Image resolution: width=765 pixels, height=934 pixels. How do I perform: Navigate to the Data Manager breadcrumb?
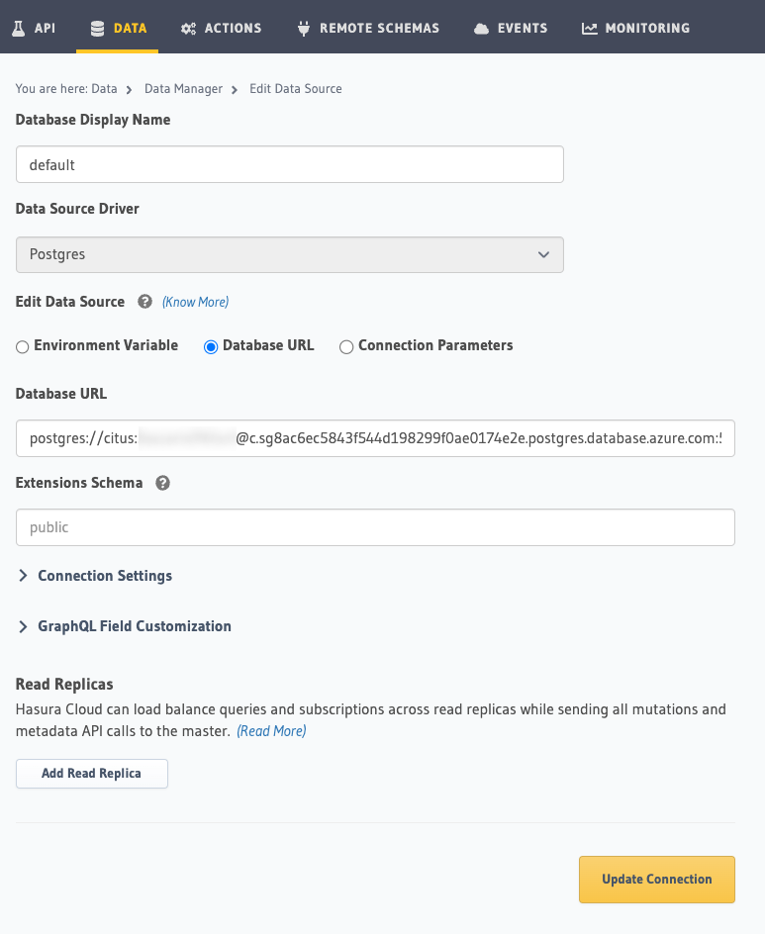[183, 88]
